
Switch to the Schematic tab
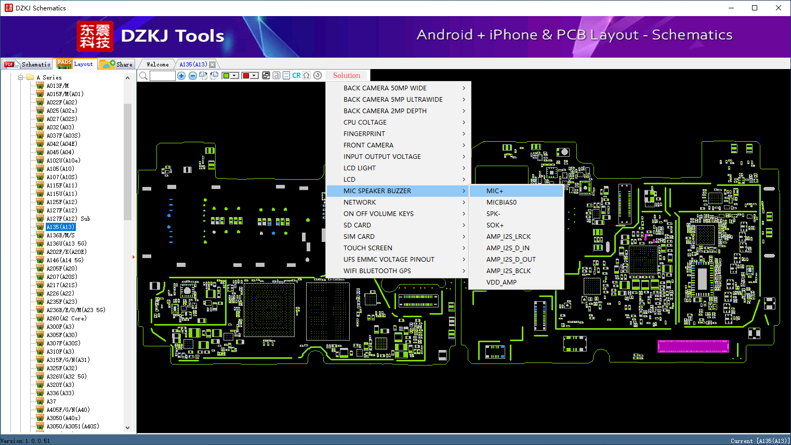coord(27,64)
